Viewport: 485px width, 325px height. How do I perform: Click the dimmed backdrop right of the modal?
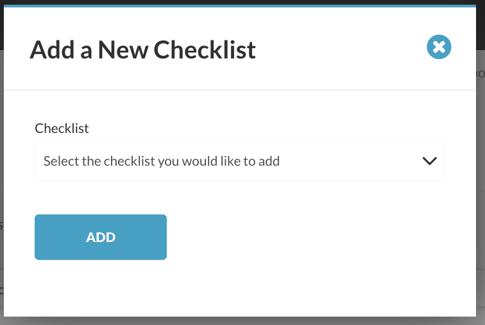481,186
